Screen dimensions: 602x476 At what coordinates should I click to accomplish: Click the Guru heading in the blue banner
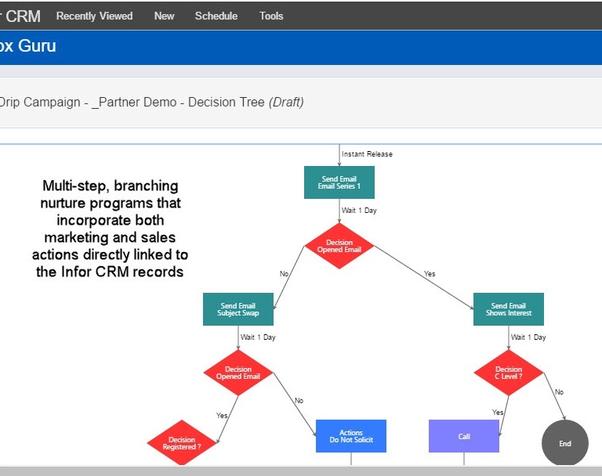pos(37,46)
